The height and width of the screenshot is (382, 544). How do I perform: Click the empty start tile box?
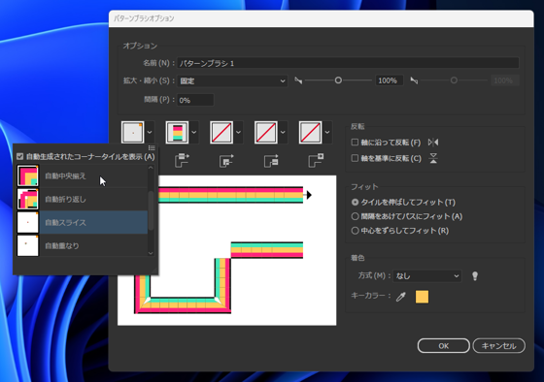coord(266,132)
